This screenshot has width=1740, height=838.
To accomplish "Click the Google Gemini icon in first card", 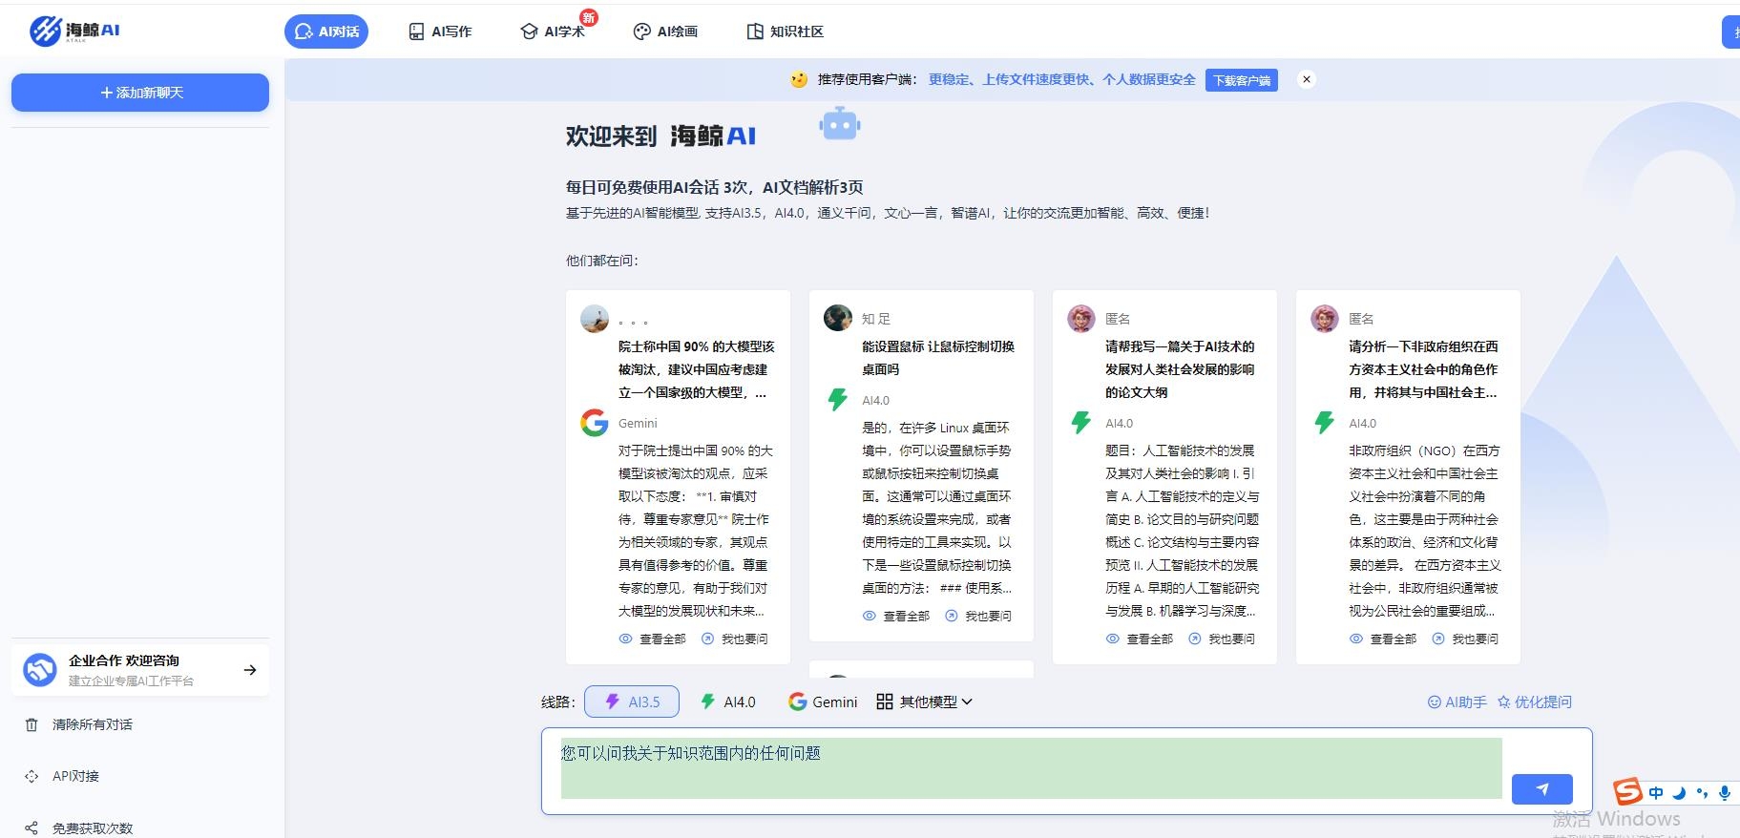I will (x=595, y=423).
